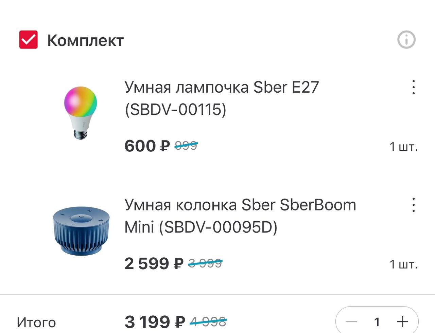This screenshot has width=435, height=333.
Task: Open the info icon next to Комплект
Action: [407, 39]
